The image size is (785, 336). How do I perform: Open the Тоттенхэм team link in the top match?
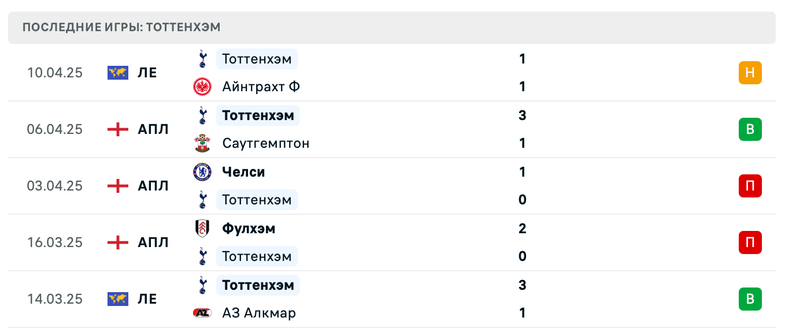point(257,58)
